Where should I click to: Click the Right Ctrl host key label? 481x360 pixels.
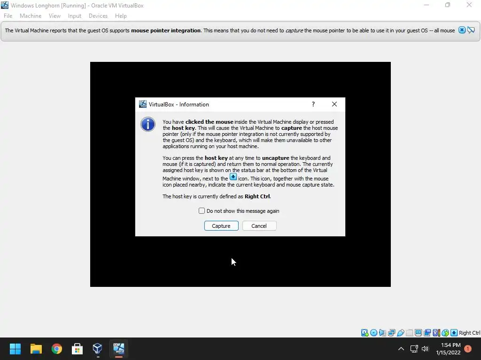tap(469, 333)
